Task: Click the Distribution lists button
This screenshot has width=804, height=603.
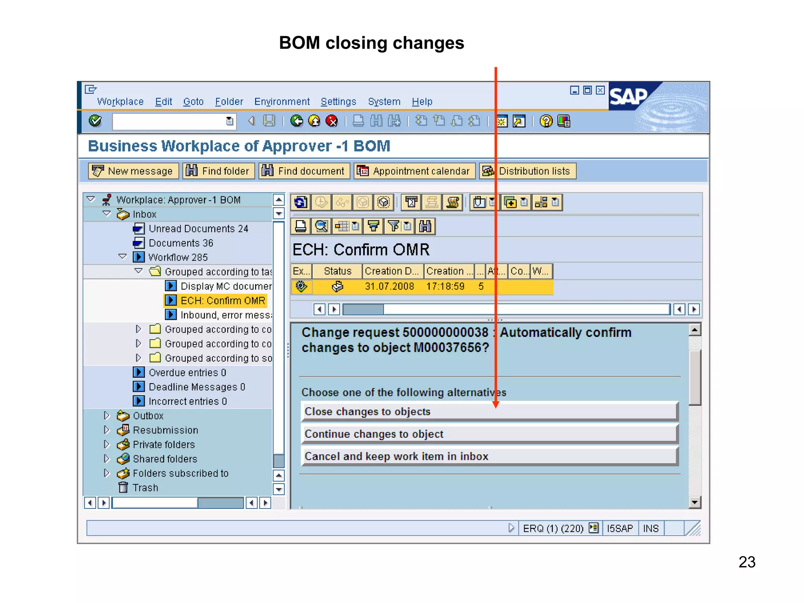Action: point(528,171)
